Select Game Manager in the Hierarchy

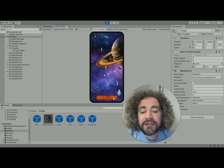18,39
